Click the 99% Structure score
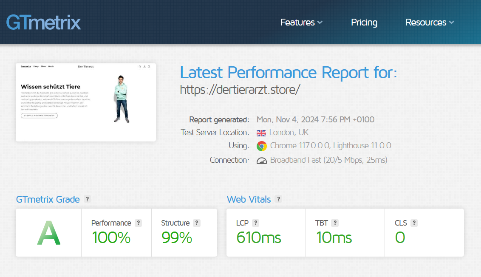 pyautogui.click(x=177, y=238)
